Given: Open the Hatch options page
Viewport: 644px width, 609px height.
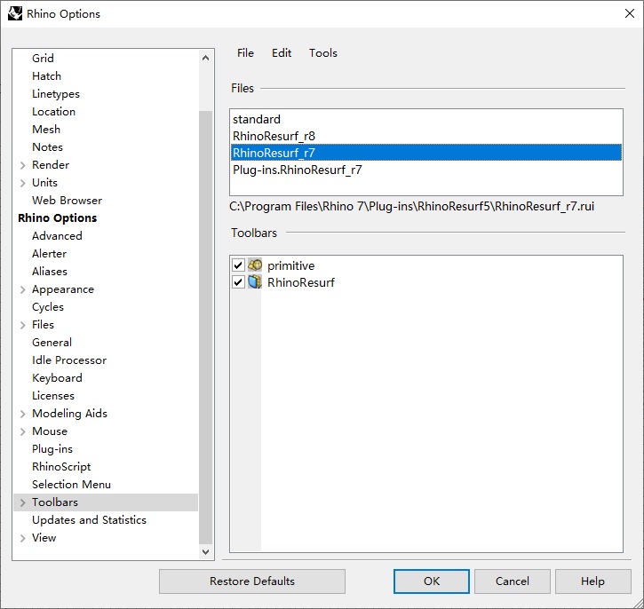Looking at the screenshot, I should coord(46,76).
